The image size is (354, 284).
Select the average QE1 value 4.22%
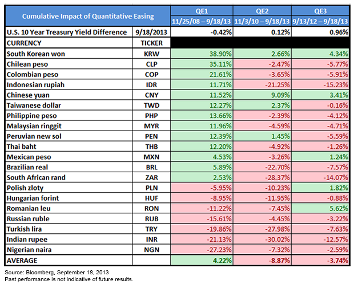pos(202,260)
